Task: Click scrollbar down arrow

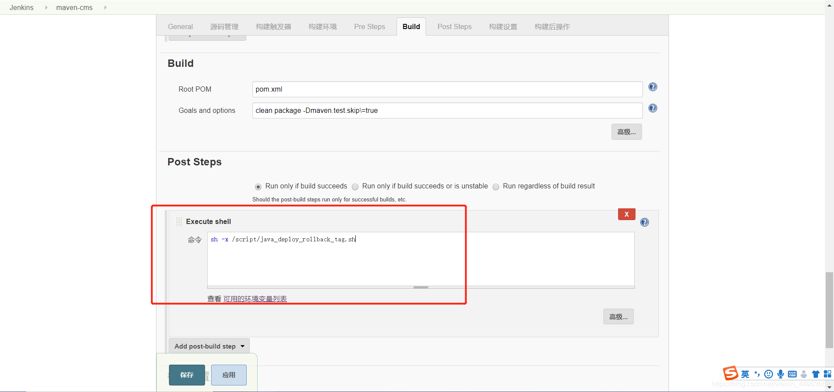Action: [829, 387]
